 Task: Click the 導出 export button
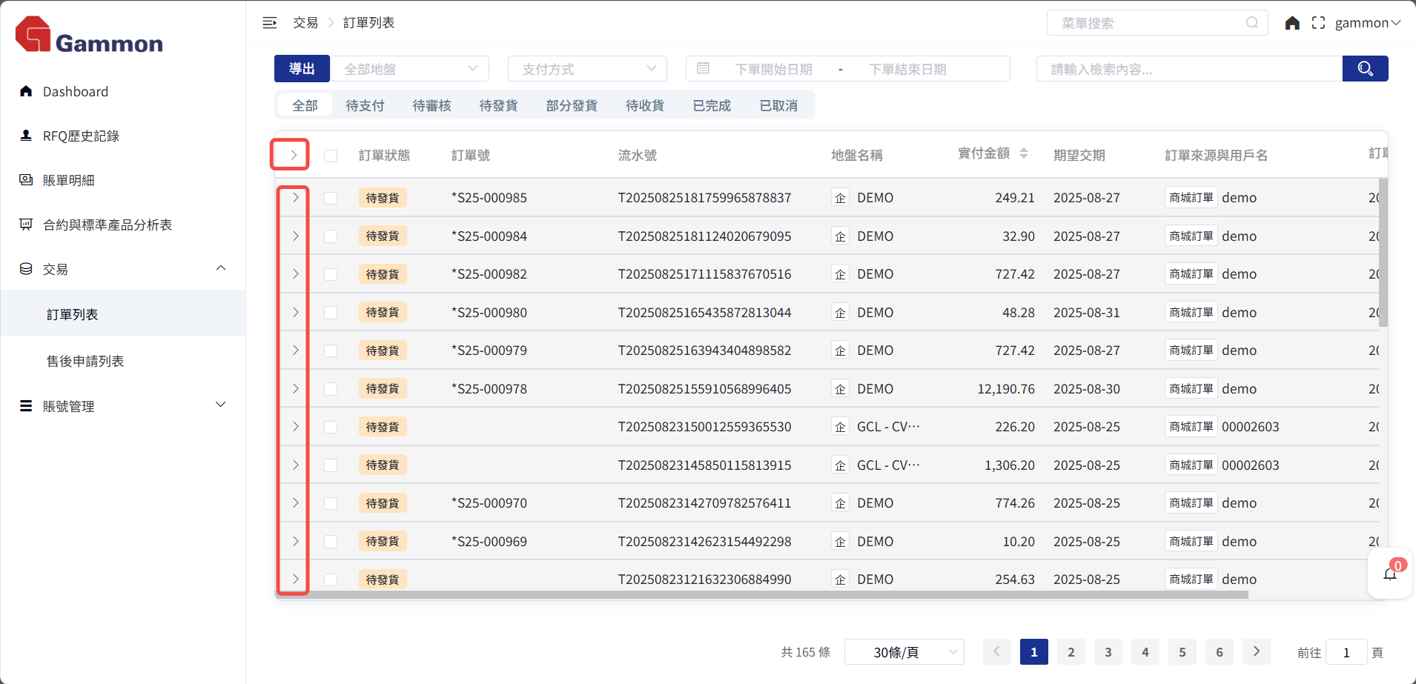coord(302,69)
